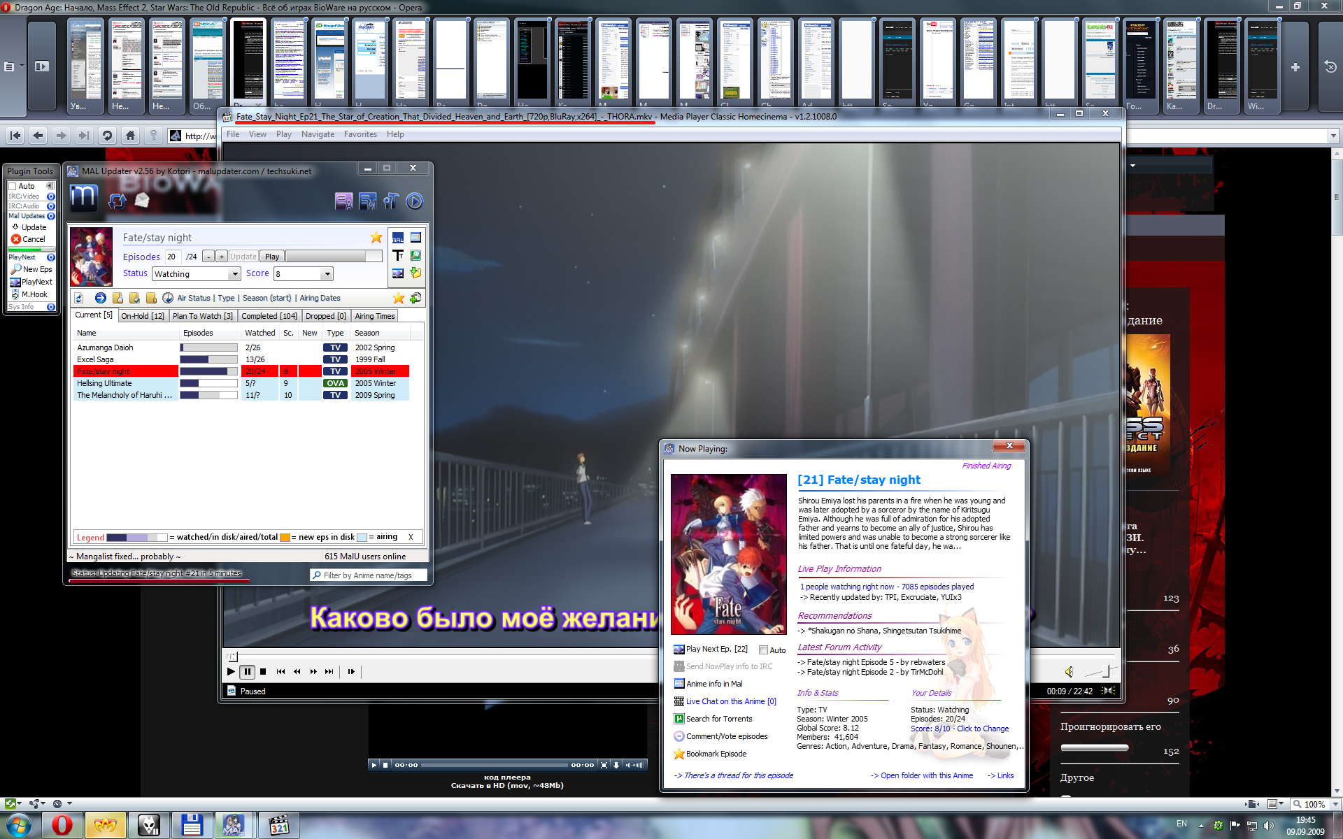Image resolution: width=1343 pixels, height=839 pixels.
Task: Open the blue manga list icon
Action: (367, 201)
